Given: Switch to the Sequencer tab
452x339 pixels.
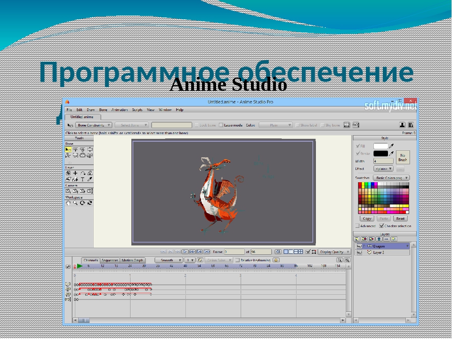Looking at the screenshot, I should (x=110, y=260).
